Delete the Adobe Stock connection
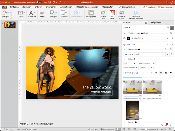 172,38
